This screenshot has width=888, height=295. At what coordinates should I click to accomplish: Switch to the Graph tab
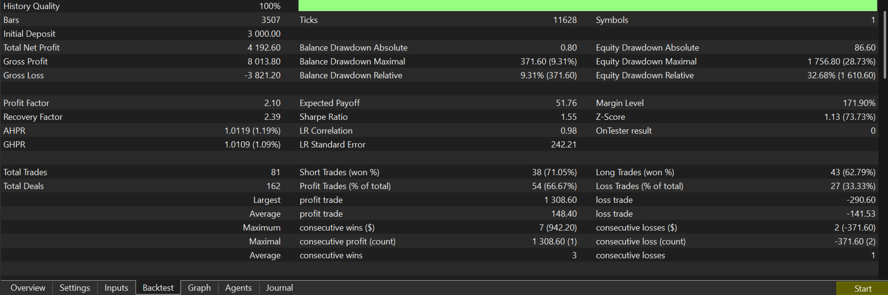(x=199, y=288)
